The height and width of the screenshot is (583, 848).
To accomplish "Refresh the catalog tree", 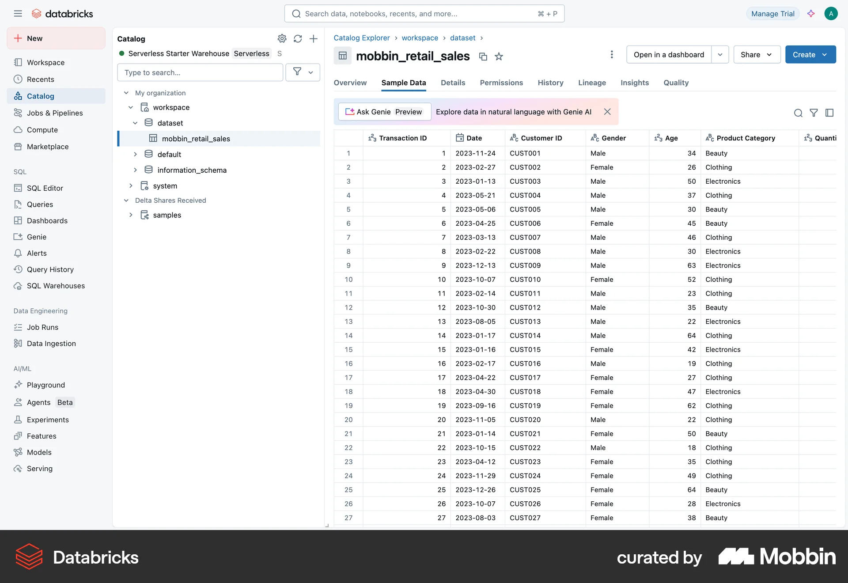I will (298, 39).
